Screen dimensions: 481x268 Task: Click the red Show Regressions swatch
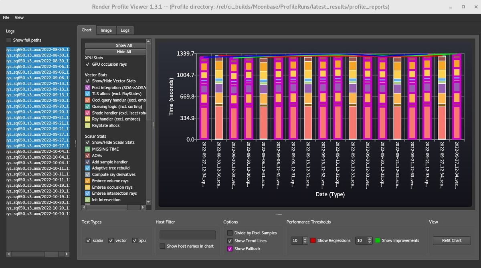click(313, 240)
